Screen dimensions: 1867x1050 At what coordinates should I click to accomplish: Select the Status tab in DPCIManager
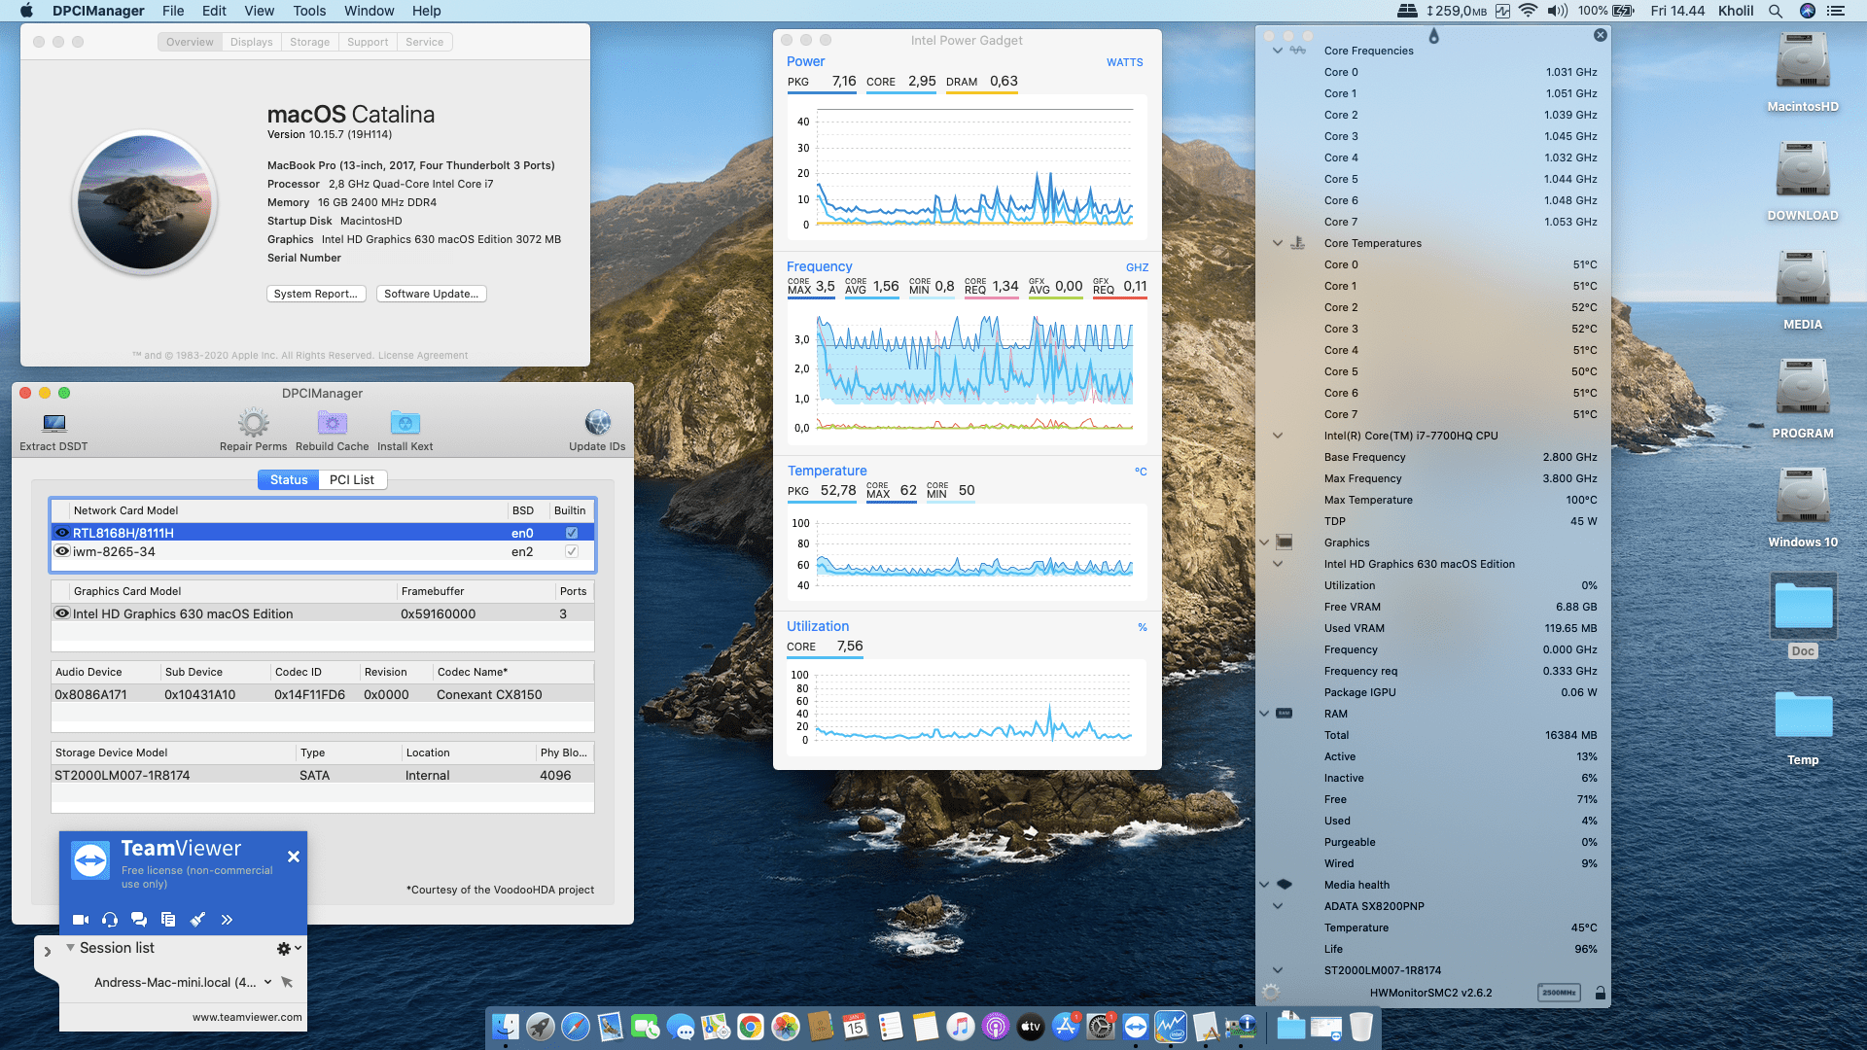pos(289,479)
